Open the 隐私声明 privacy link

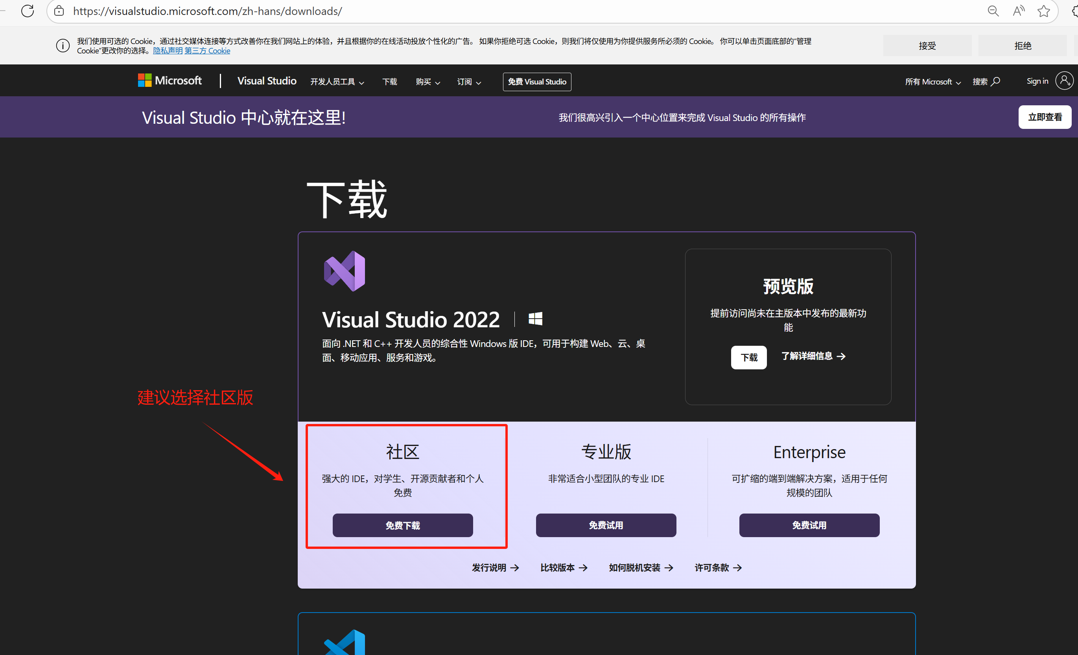(x=168, y=50)
